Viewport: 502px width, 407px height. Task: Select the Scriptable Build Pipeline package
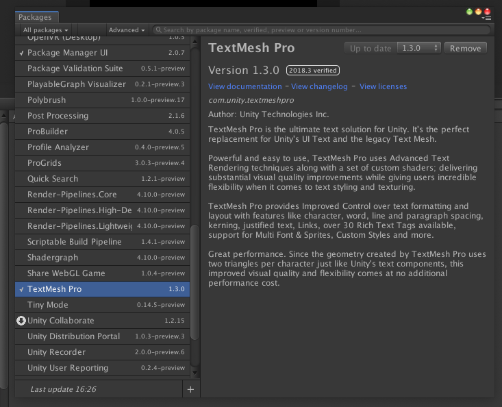[x=102, y=241]
